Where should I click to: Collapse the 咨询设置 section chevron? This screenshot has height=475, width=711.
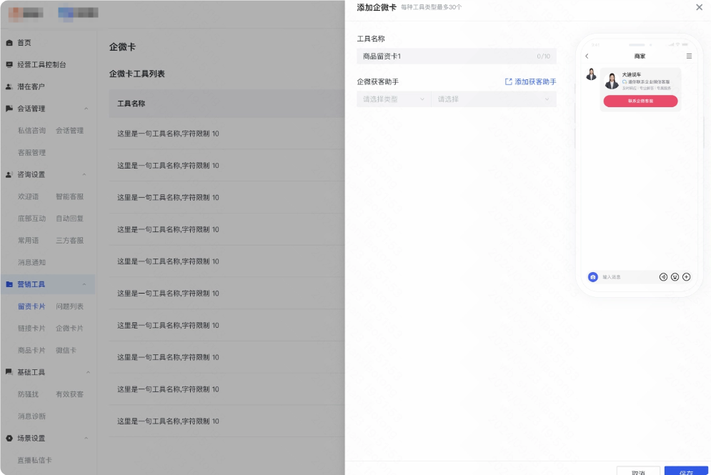tap(84, 174)
